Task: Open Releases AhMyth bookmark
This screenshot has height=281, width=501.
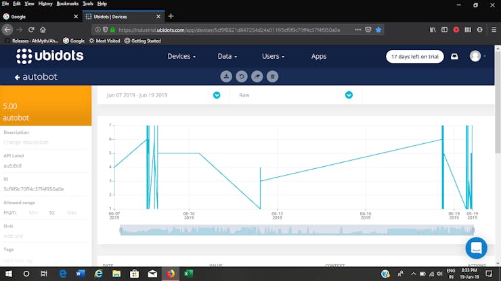Action: click(x=31, y=41)
